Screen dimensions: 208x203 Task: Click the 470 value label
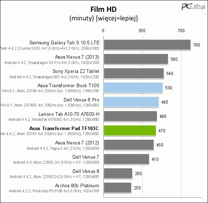162,131
